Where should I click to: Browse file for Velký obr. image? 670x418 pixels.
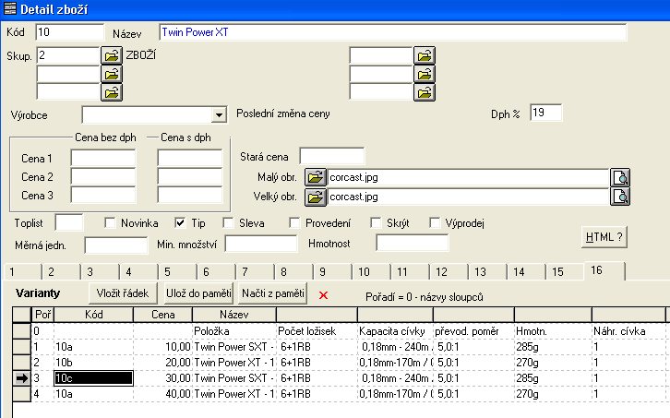[316, 197]
